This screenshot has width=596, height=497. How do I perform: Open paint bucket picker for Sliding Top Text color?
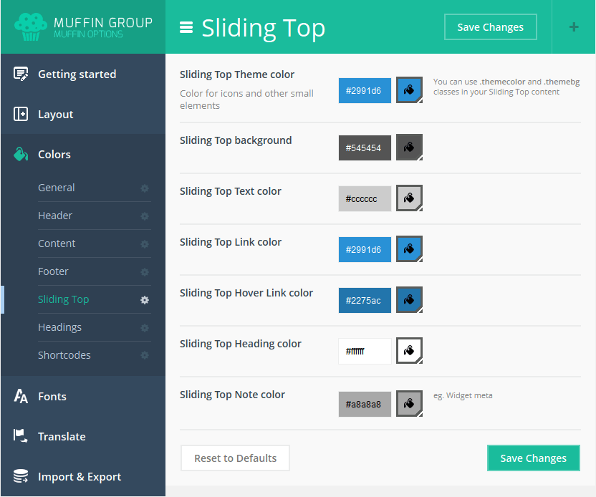409,198
